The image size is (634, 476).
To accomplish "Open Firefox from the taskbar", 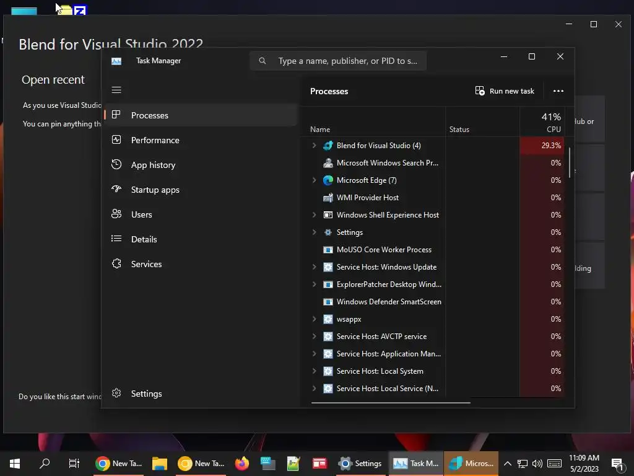I will (242, 464).
